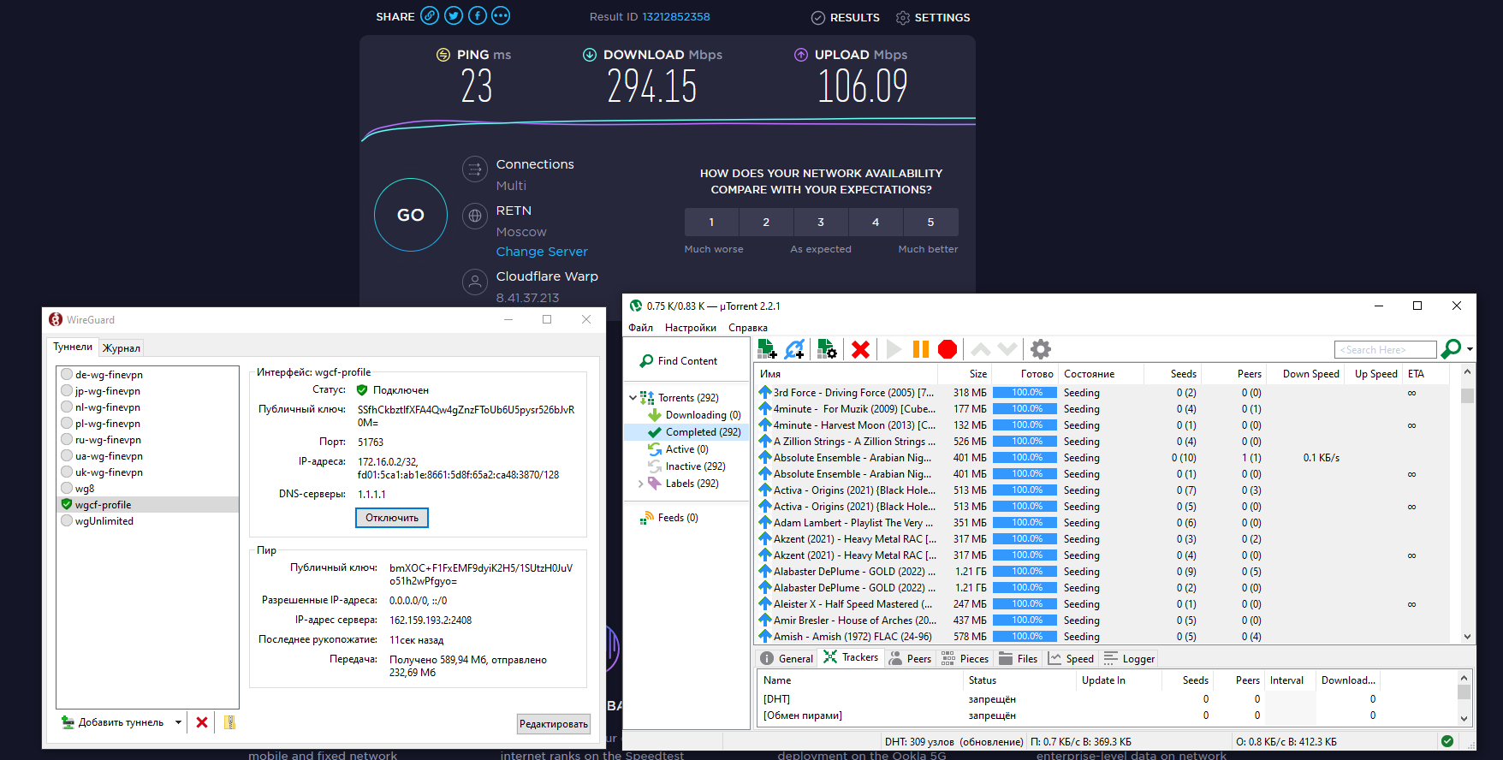This screenshot has width=1503, height=760.
Task: Remove selected torrent with red X
Action: 861,349
